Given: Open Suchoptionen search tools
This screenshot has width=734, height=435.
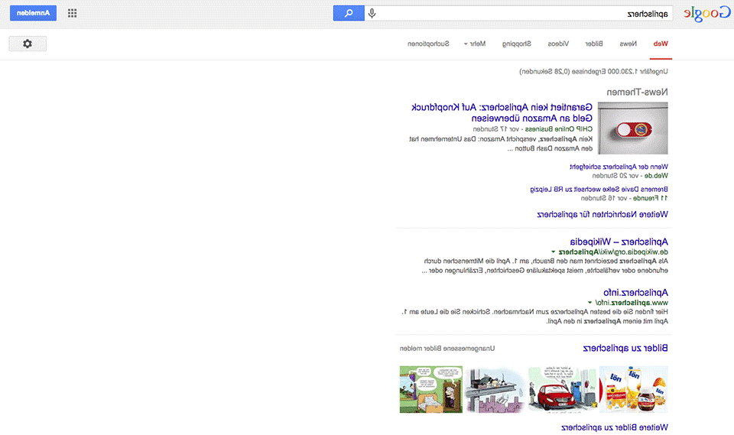Looking at the screenshot, I should pyautogui.click(x=428, y=44).
